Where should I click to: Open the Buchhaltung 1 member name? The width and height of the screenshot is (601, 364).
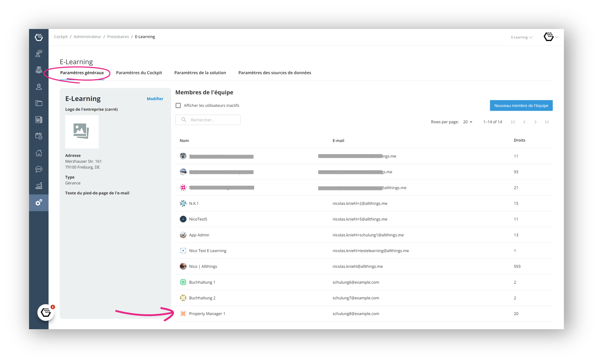tap(202, 282)
